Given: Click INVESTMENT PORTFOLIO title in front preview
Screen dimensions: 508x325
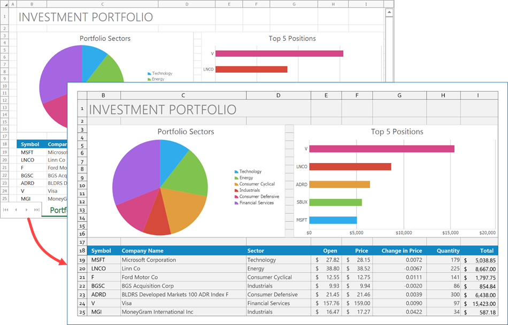Looking at the screenshot, I should [x=163, y=110].
